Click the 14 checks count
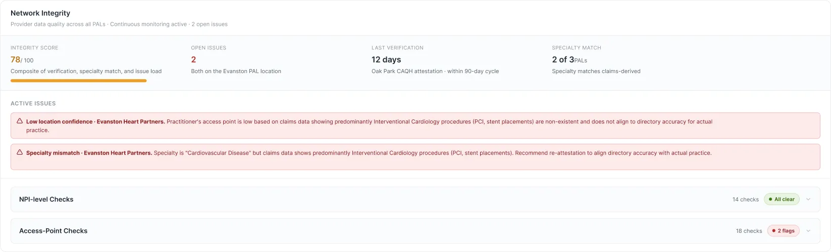The height and width of the screenshot is (252, 831). click(x=746, y=200)
